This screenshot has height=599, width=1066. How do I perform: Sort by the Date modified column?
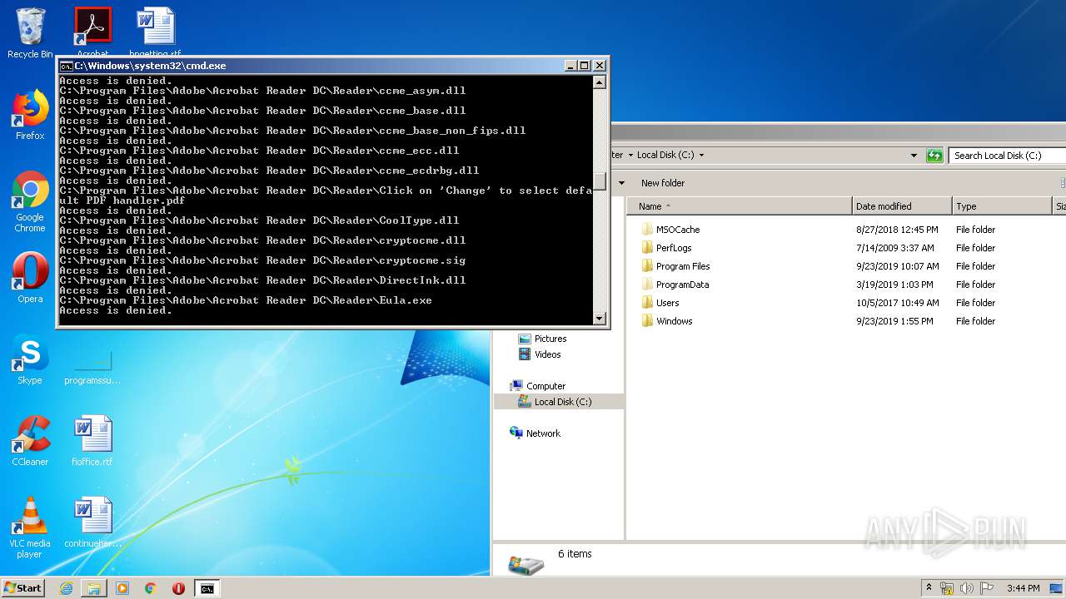click(x=902, y=206)
